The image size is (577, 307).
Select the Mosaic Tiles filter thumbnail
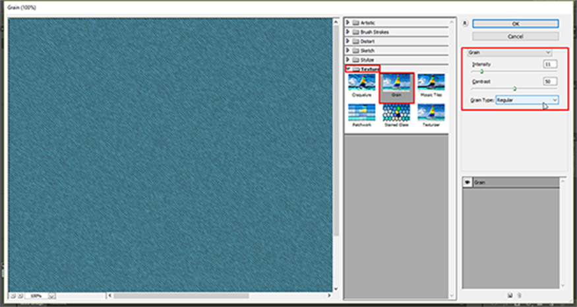point(431,86)
